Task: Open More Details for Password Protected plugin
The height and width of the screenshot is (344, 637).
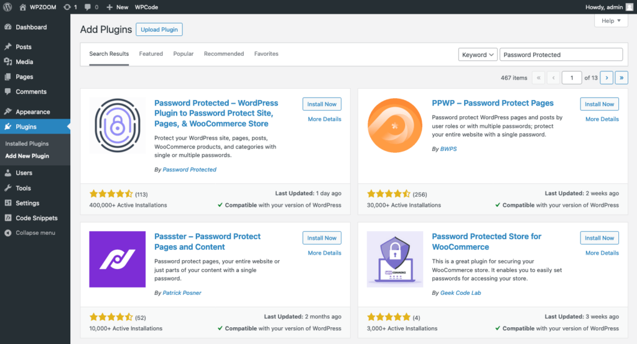Action: (324, 119)
